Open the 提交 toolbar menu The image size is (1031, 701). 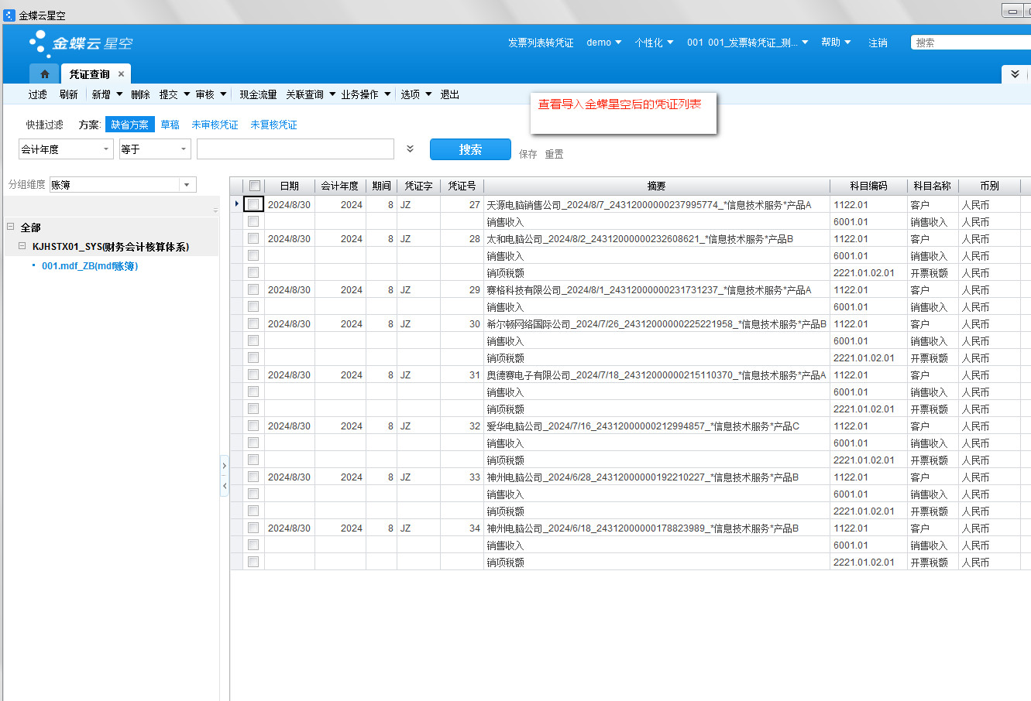[x=174, y=94]
